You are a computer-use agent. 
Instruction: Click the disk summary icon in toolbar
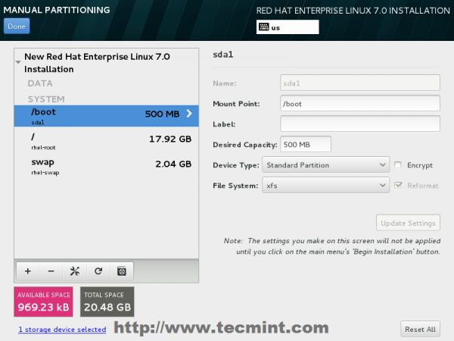[x=122, y=271]
